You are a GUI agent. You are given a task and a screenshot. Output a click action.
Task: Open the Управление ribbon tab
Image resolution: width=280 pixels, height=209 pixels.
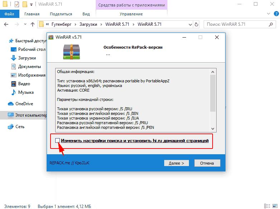[x=131, y=14]
